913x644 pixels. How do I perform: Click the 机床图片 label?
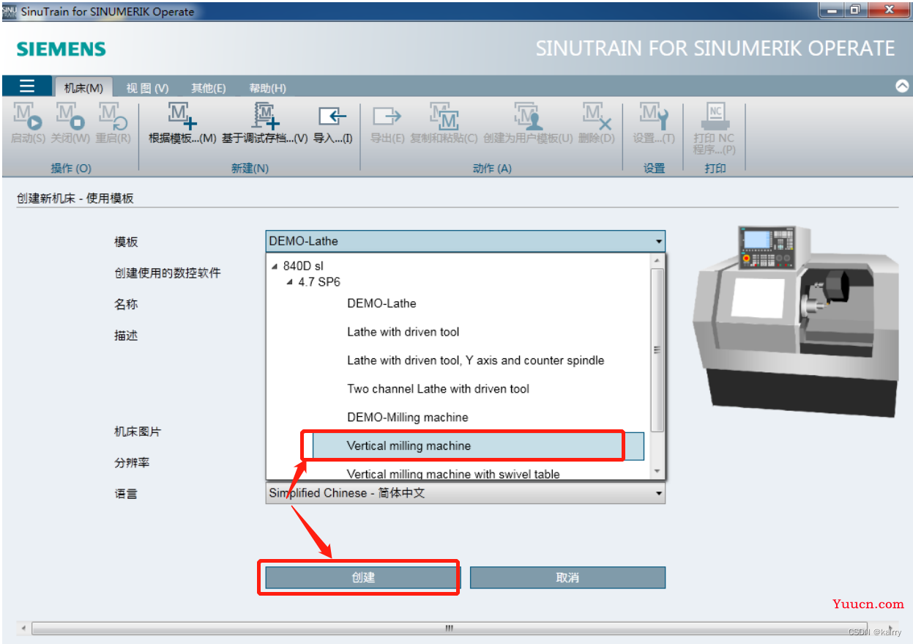pos(138,432)
